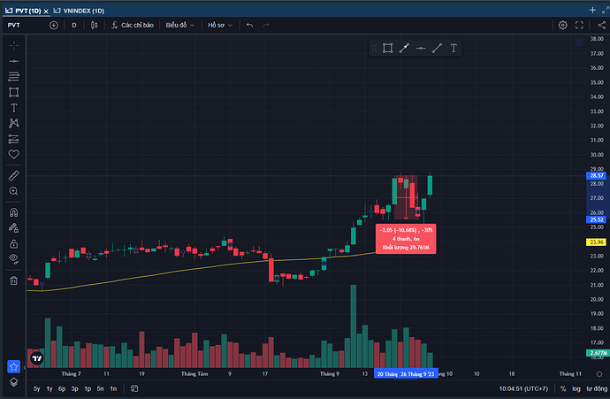Click the 2.677M volume label
Screen dimensions: 610x399
(x=598, y=353)
